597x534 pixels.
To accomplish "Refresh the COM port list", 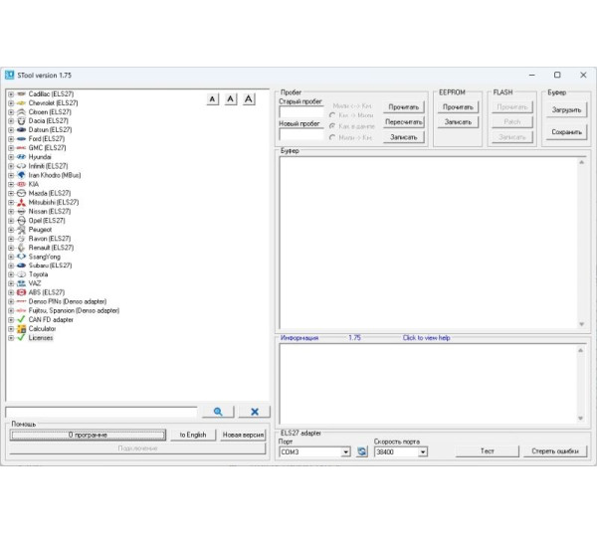I will click(362, 451).
